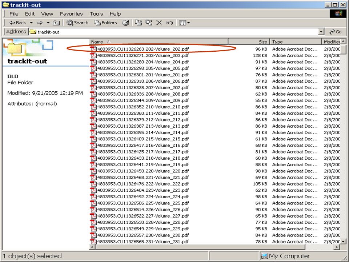349x262 pixels.
Task: Select file 4803953.CU11326433.218-Volume_218.pdf
Action: click(x=143, y=158)
